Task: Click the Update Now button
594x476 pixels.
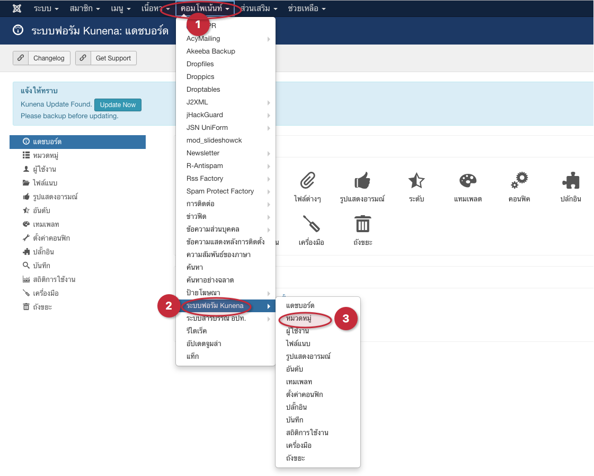Action: [118, 105]
